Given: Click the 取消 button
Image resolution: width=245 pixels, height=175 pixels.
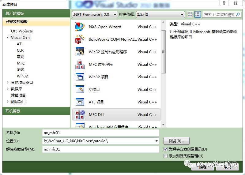Looking at the screenshot, I should click(227, 167).
